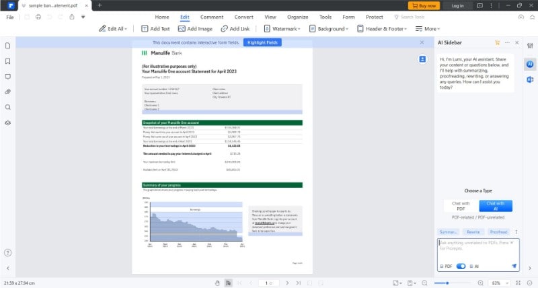Adjust the zoom slider in status bar
Screen dimensions: 538x288
pyautogui.click(x=447, y=283)
